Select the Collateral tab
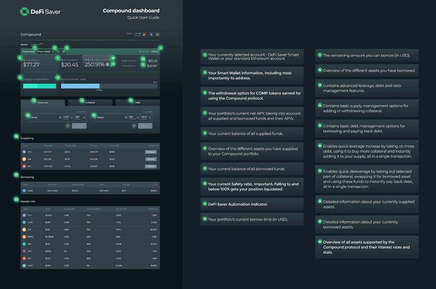436x289 pixels. 90,103
